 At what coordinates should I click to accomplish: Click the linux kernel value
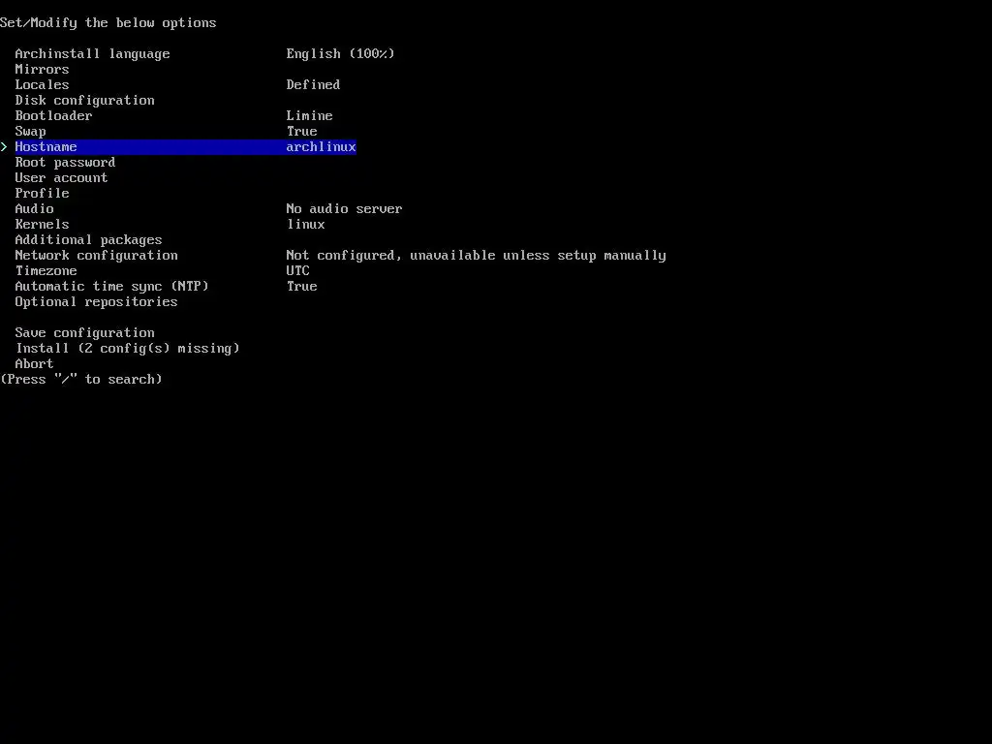(x=305, y=224)
